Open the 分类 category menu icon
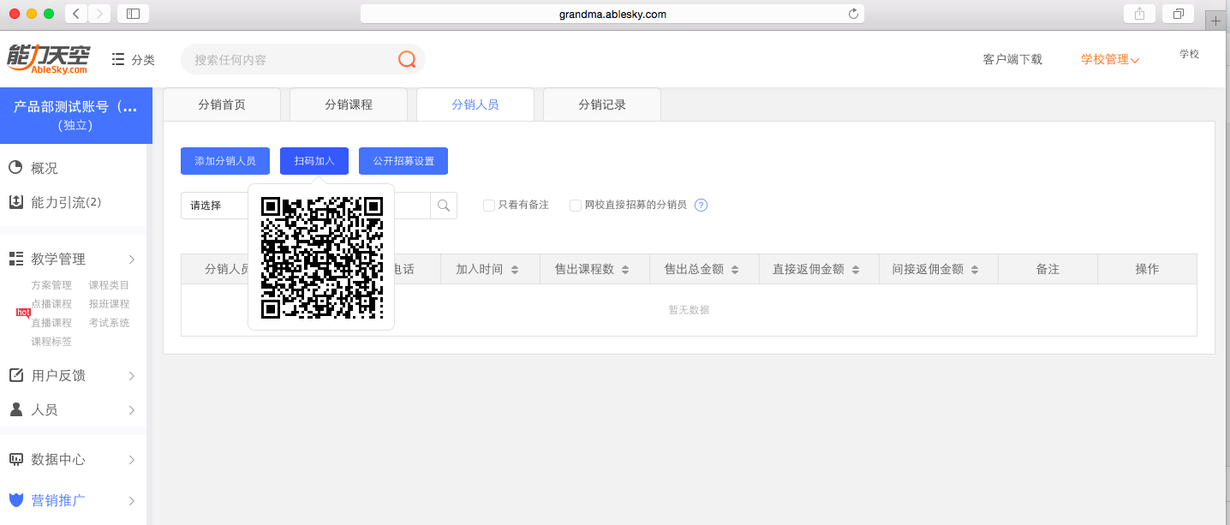This screenshot has height=525, width=1230. 119,59
